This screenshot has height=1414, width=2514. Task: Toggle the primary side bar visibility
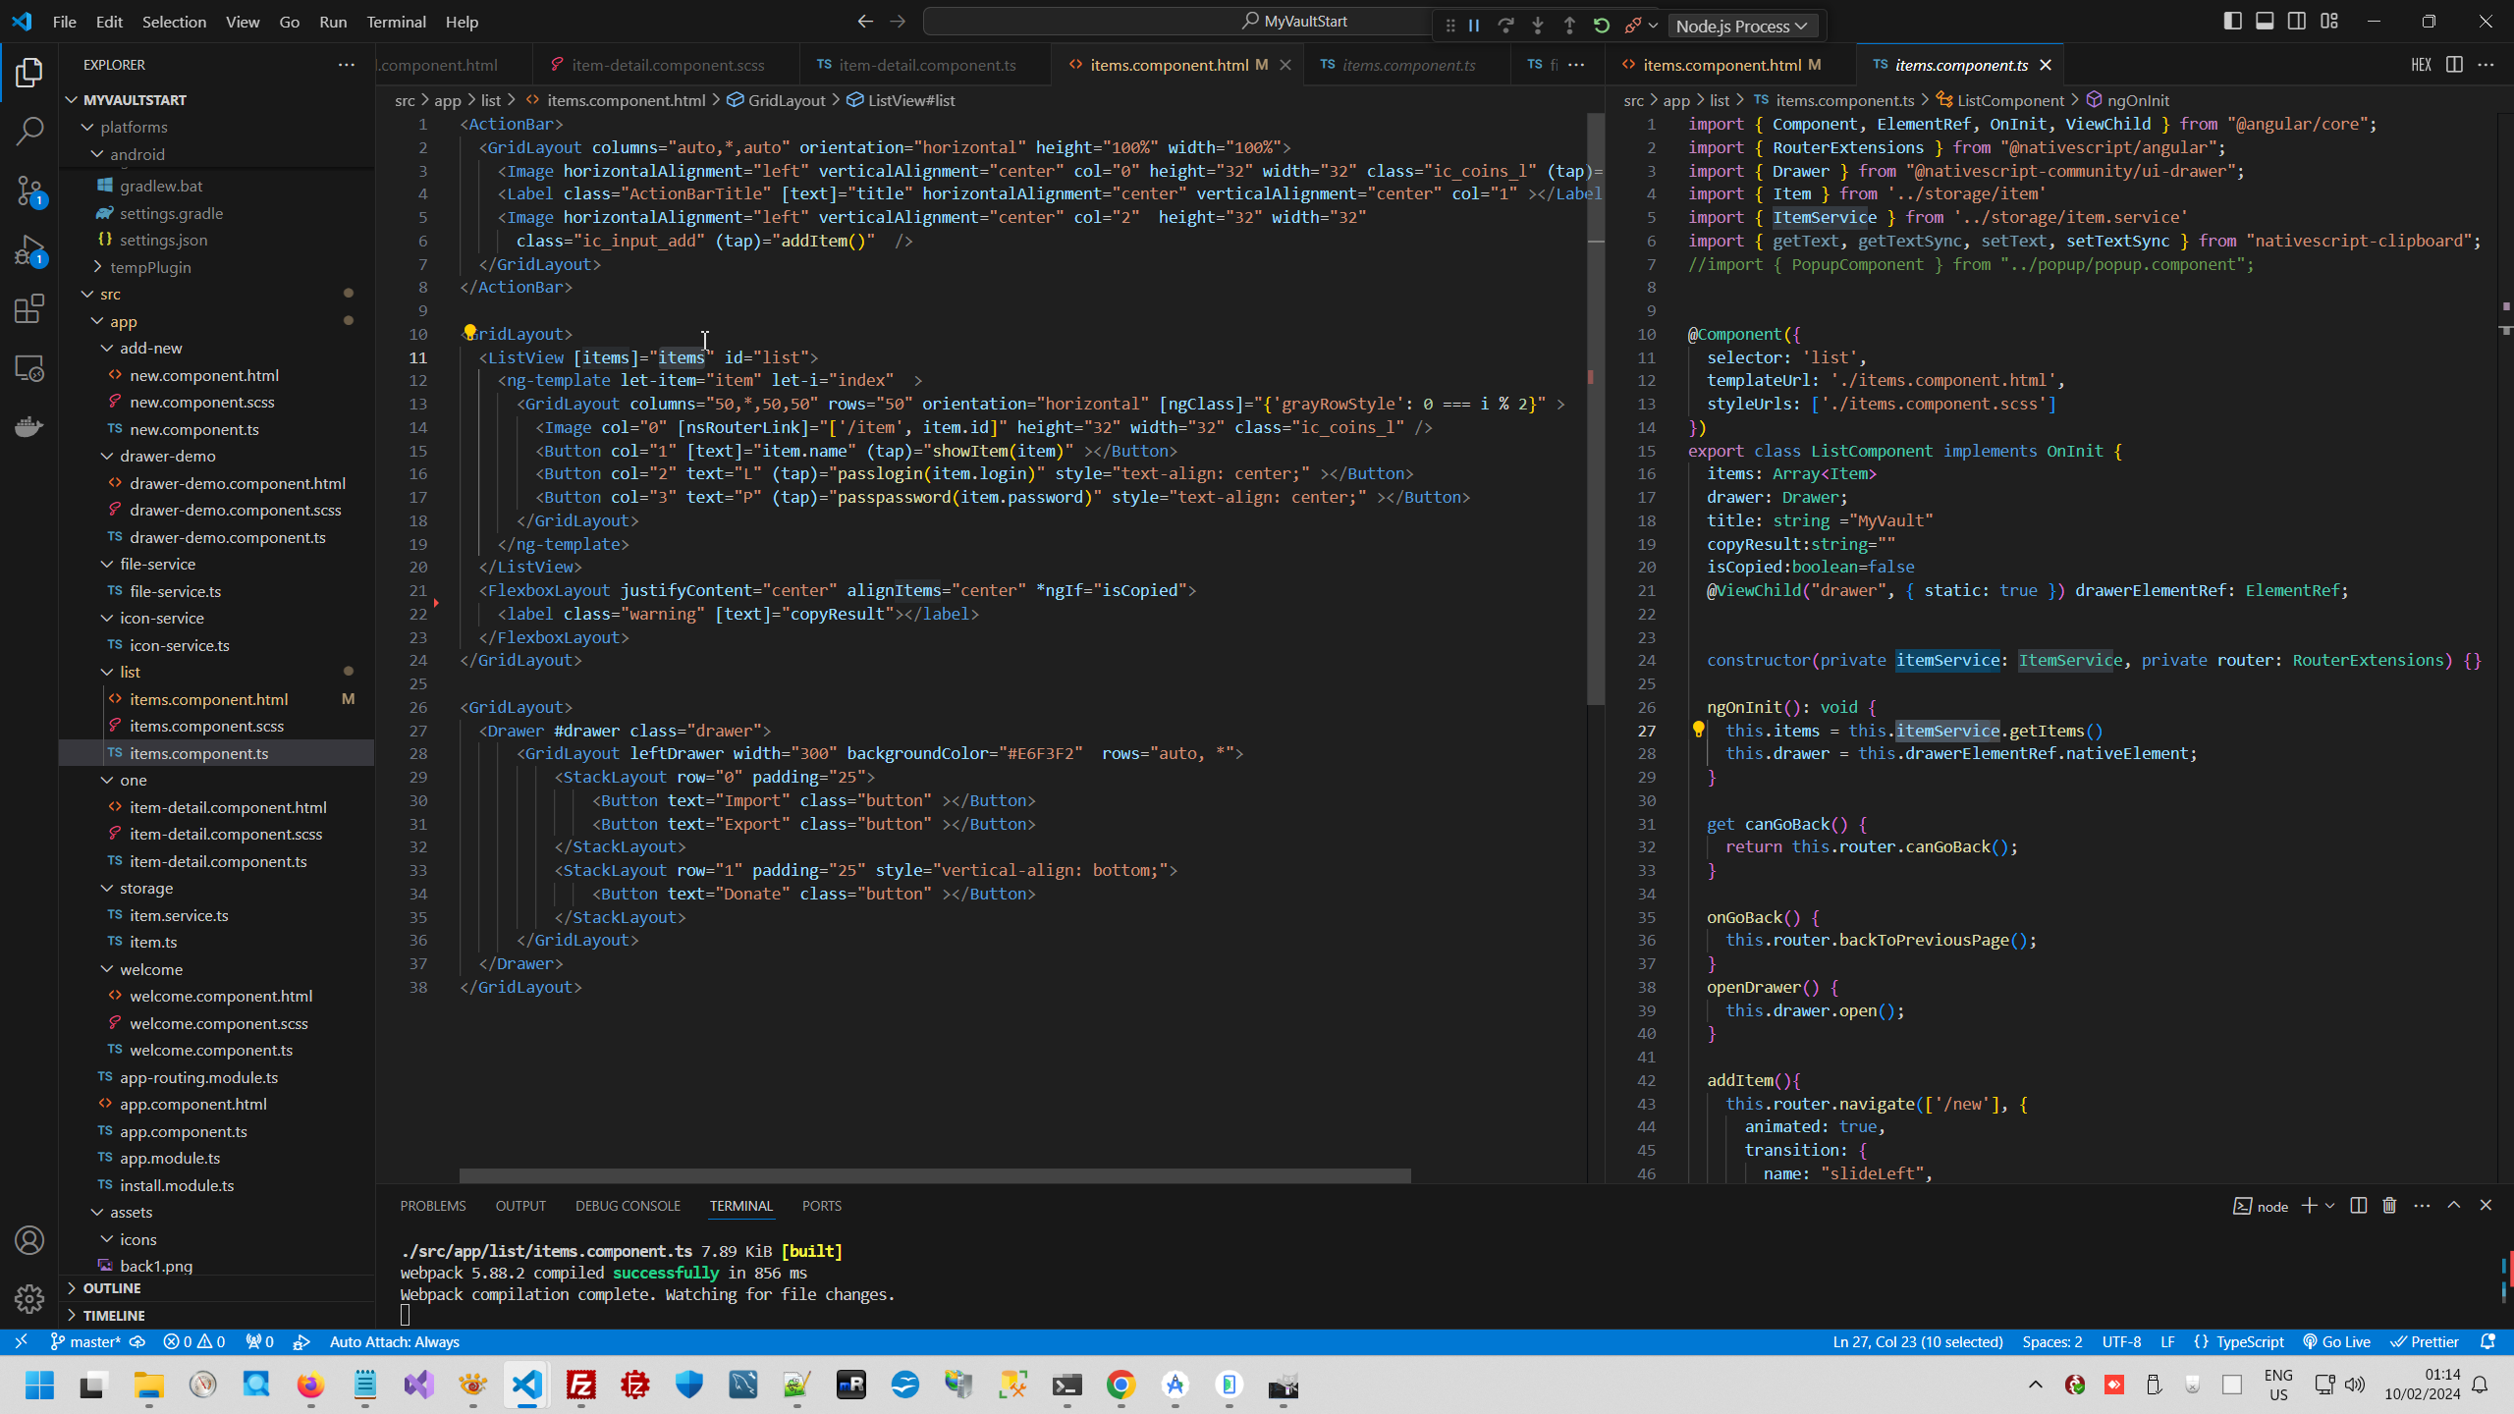click(x=2232, y=22)
